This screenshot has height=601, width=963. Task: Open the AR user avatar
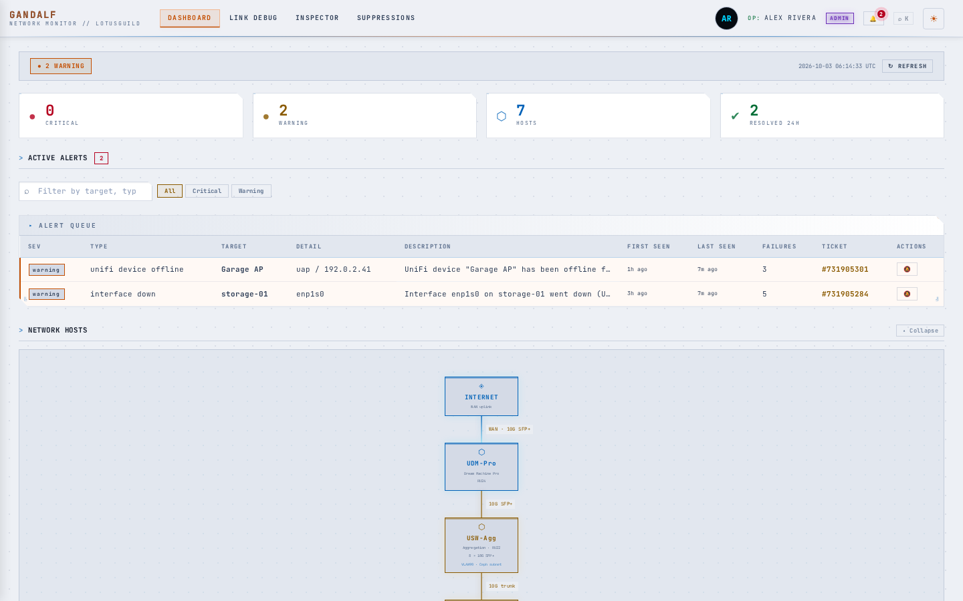[x=726, y=19]
